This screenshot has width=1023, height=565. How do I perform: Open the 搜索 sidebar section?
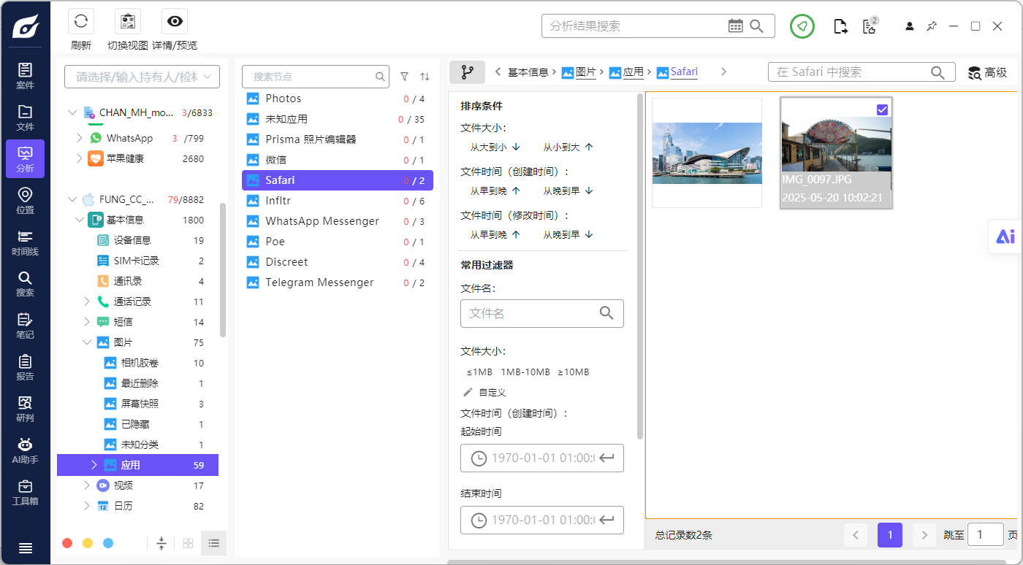tap(25, 283)
